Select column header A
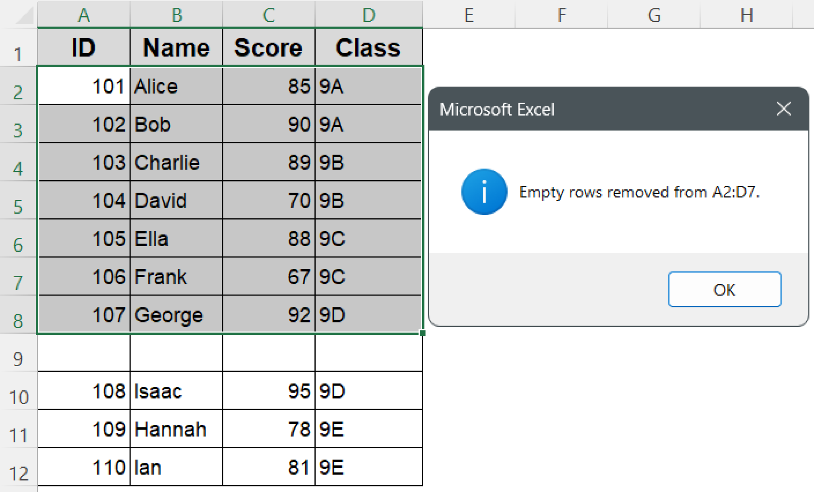 point(84,15)
